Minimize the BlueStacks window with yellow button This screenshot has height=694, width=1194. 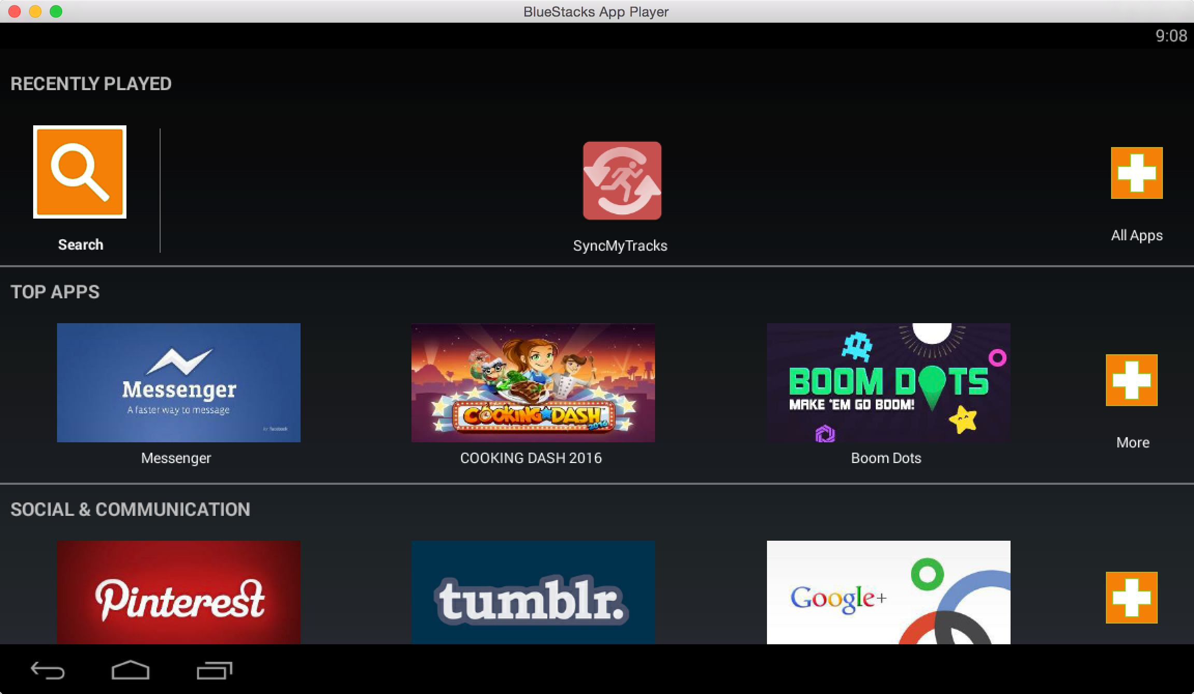tap(35, 11)
